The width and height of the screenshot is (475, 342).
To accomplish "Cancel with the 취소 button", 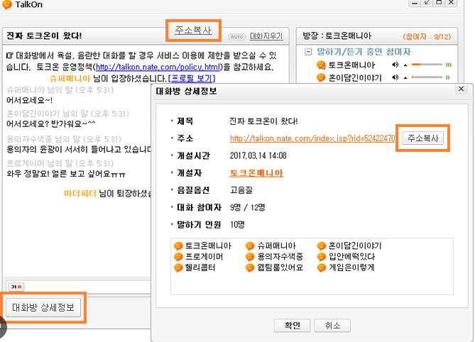I will [x=332, y=326].
